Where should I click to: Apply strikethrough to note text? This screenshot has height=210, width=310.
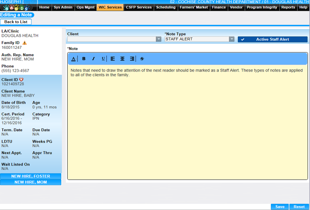tap(142, 59)
